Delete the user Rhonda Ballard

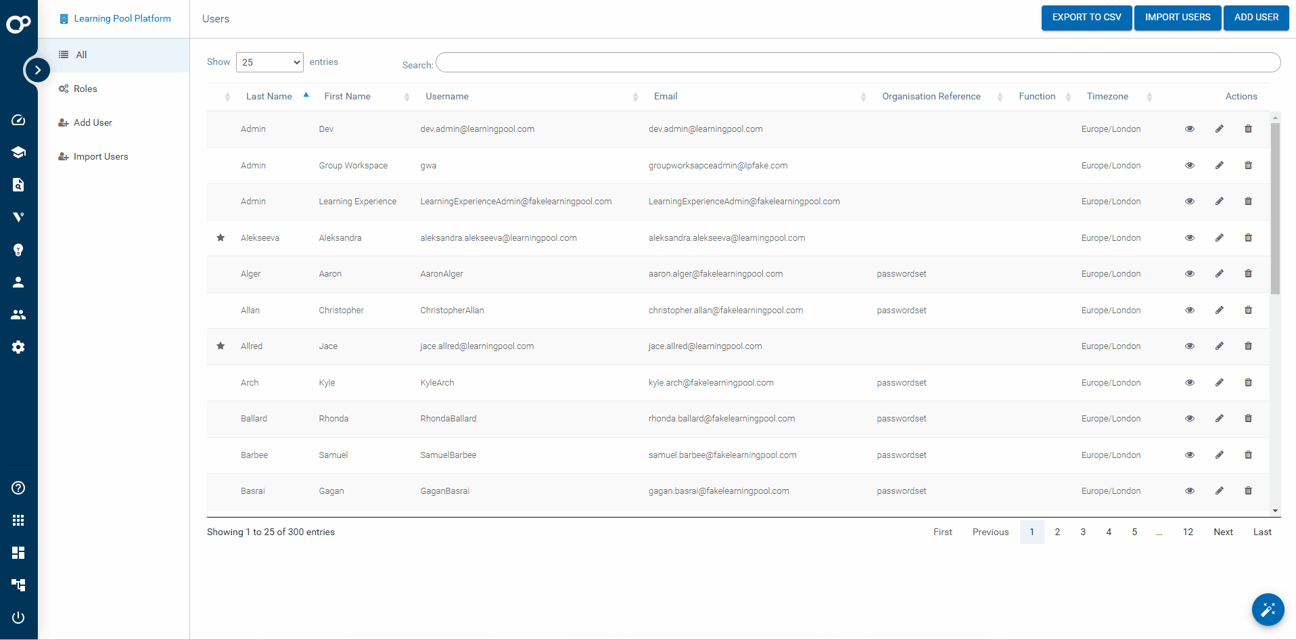point(1248,419)
